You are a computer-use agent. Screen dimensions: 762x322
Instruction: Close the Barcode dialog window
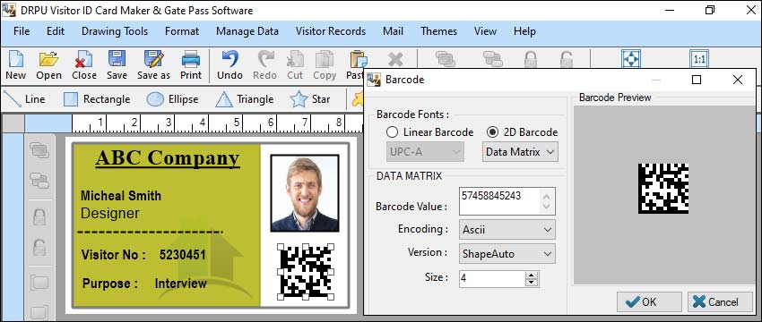tap(738, 80)
